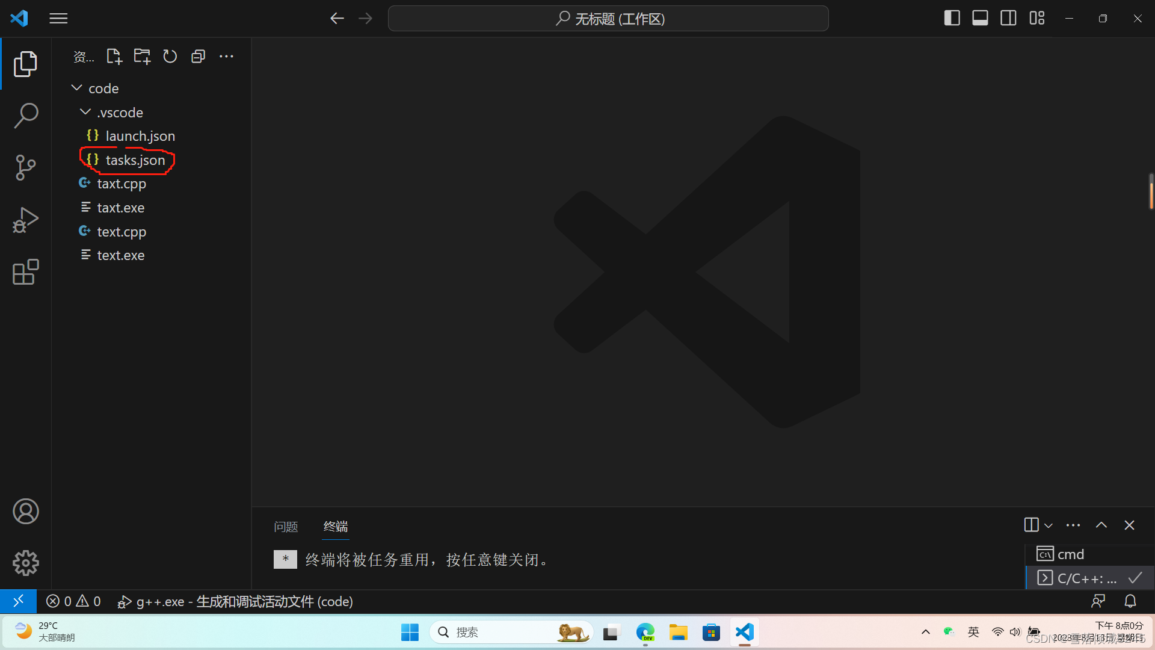
Task: Refresh the explorer file tree
Action: coord(170,57)
